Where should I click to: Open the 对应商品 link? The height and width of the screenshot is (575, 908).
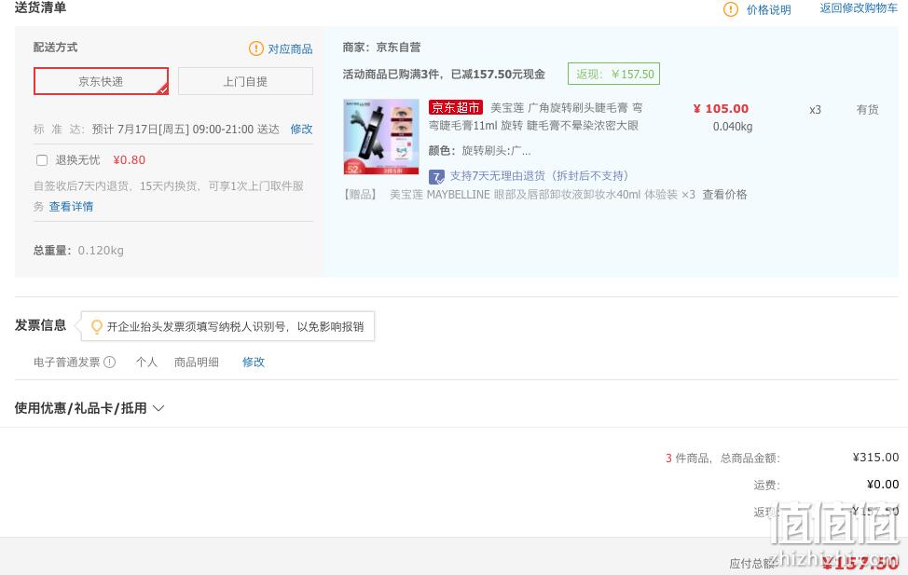[x=290, y=48]
